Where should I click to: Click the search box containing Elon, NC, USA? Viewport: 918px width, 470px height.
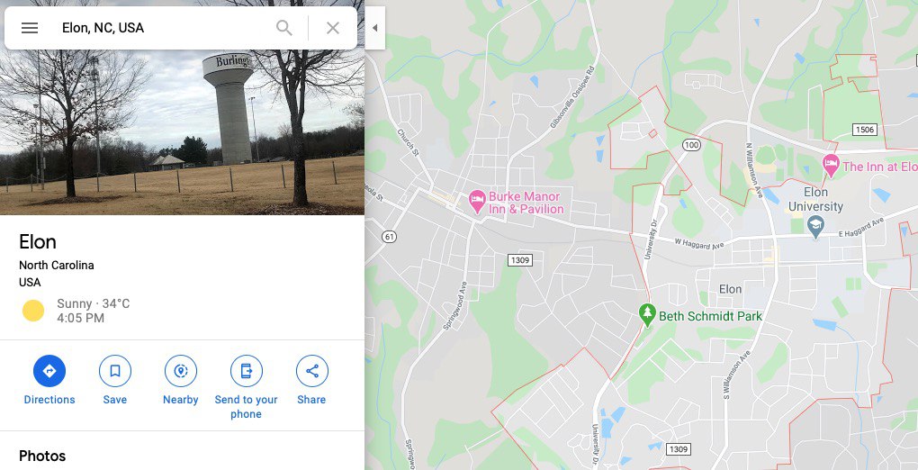pos(164,28)
